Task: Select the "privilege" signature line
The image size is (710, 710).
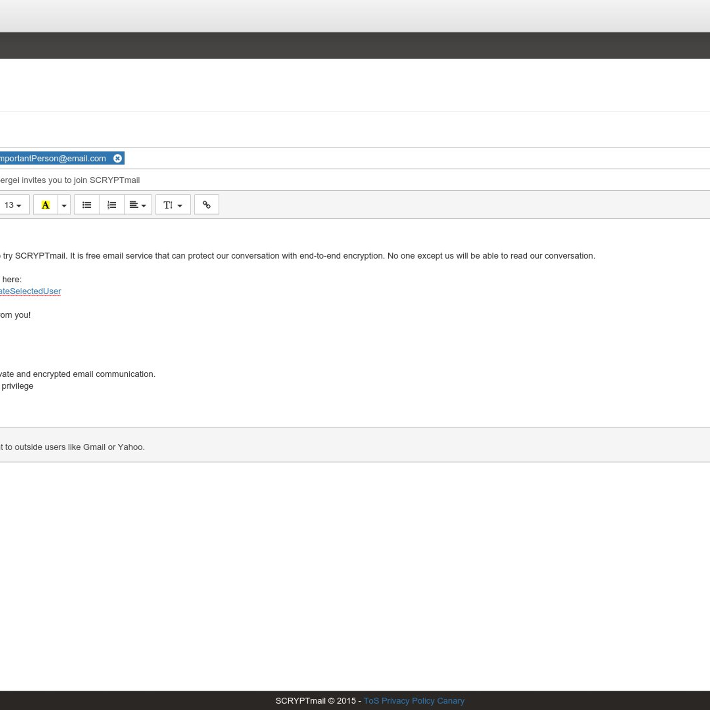Action: click(x=17, y=386)
